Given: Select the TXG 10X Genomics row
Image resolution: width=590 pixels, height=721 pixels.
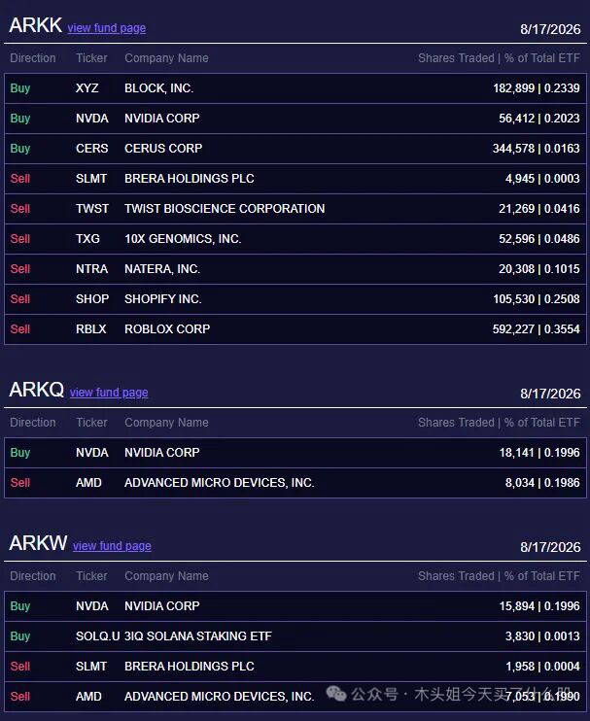Looking at the screenshot, I should 295,239.
